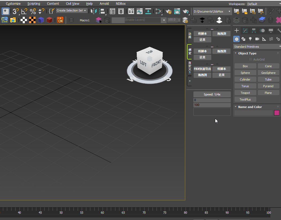
Task: Open the Curve Editor icon
Action: click(x=140, y=11)
